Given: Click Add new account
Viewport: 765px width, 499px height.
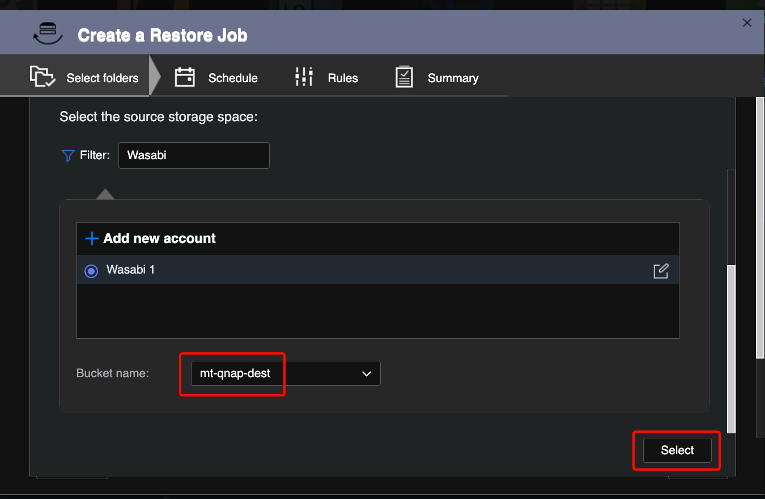Looking at the screenshot, I should (151, 238).
